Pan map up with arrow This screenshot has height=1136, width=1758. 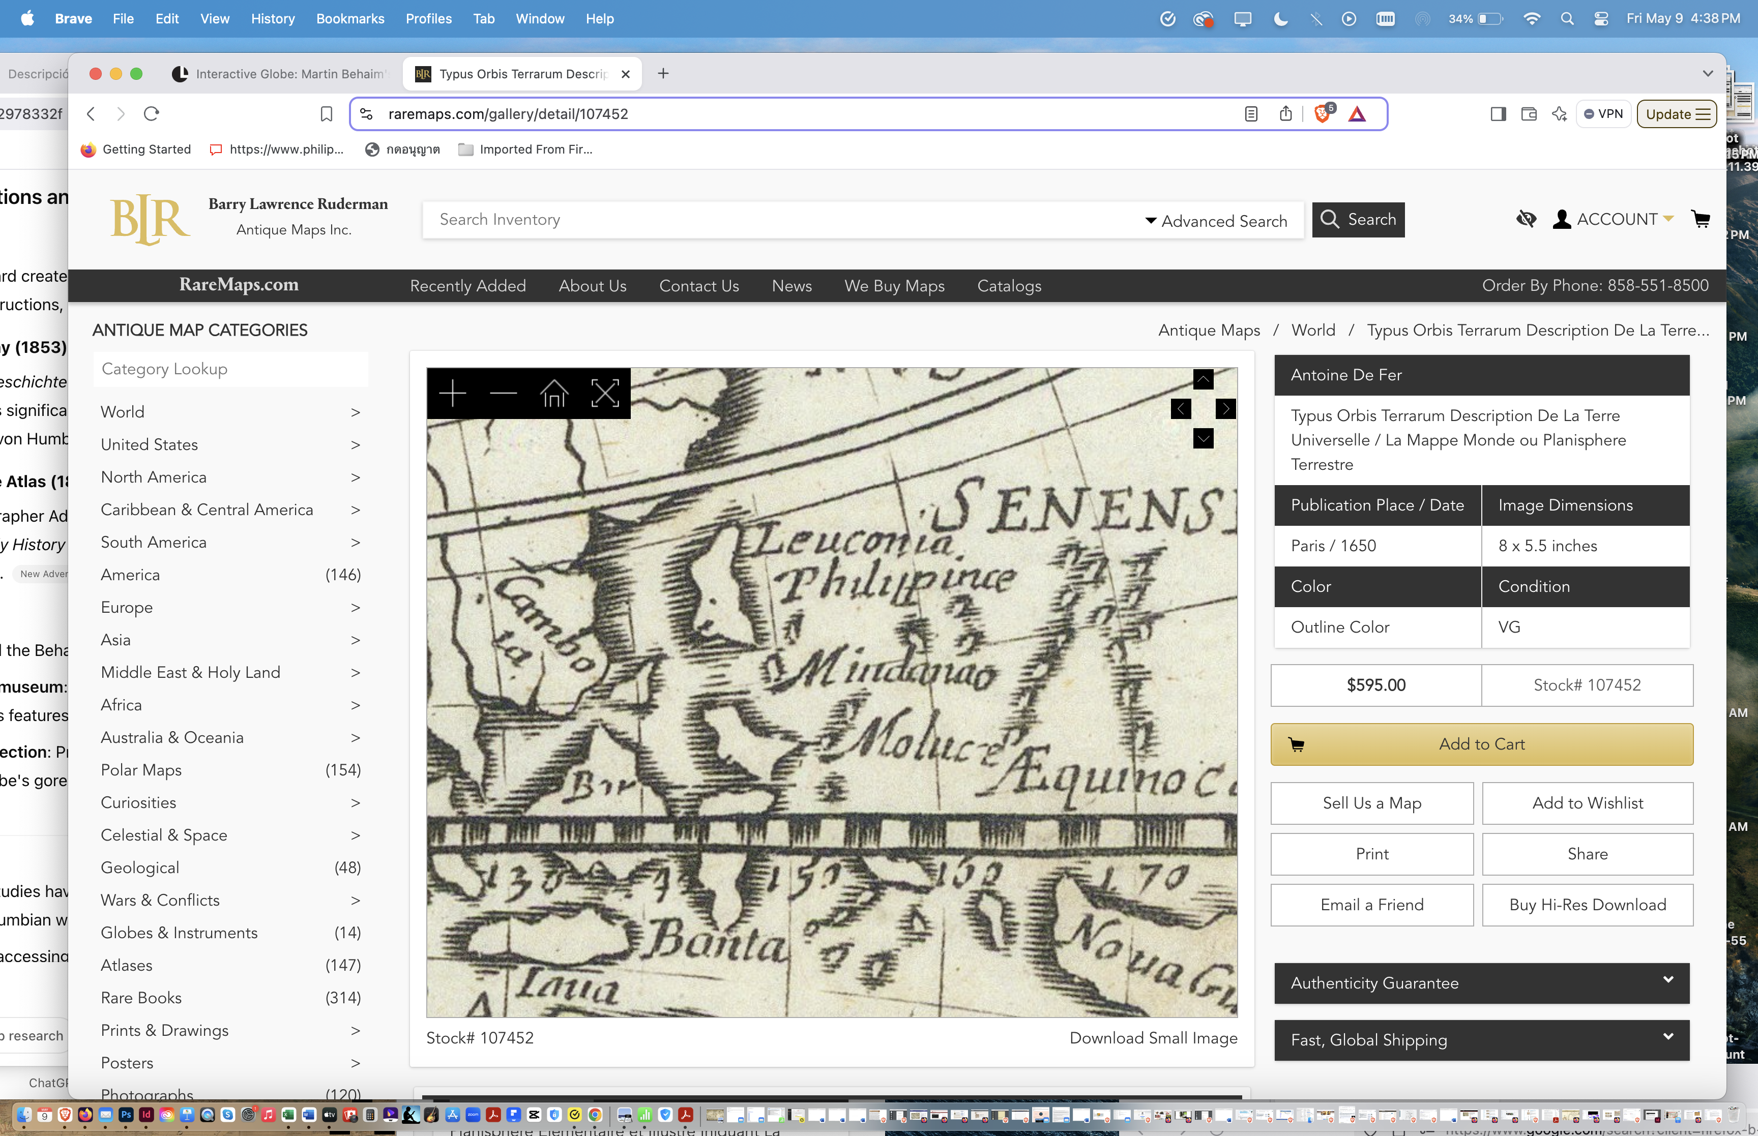click(1203, 379)
